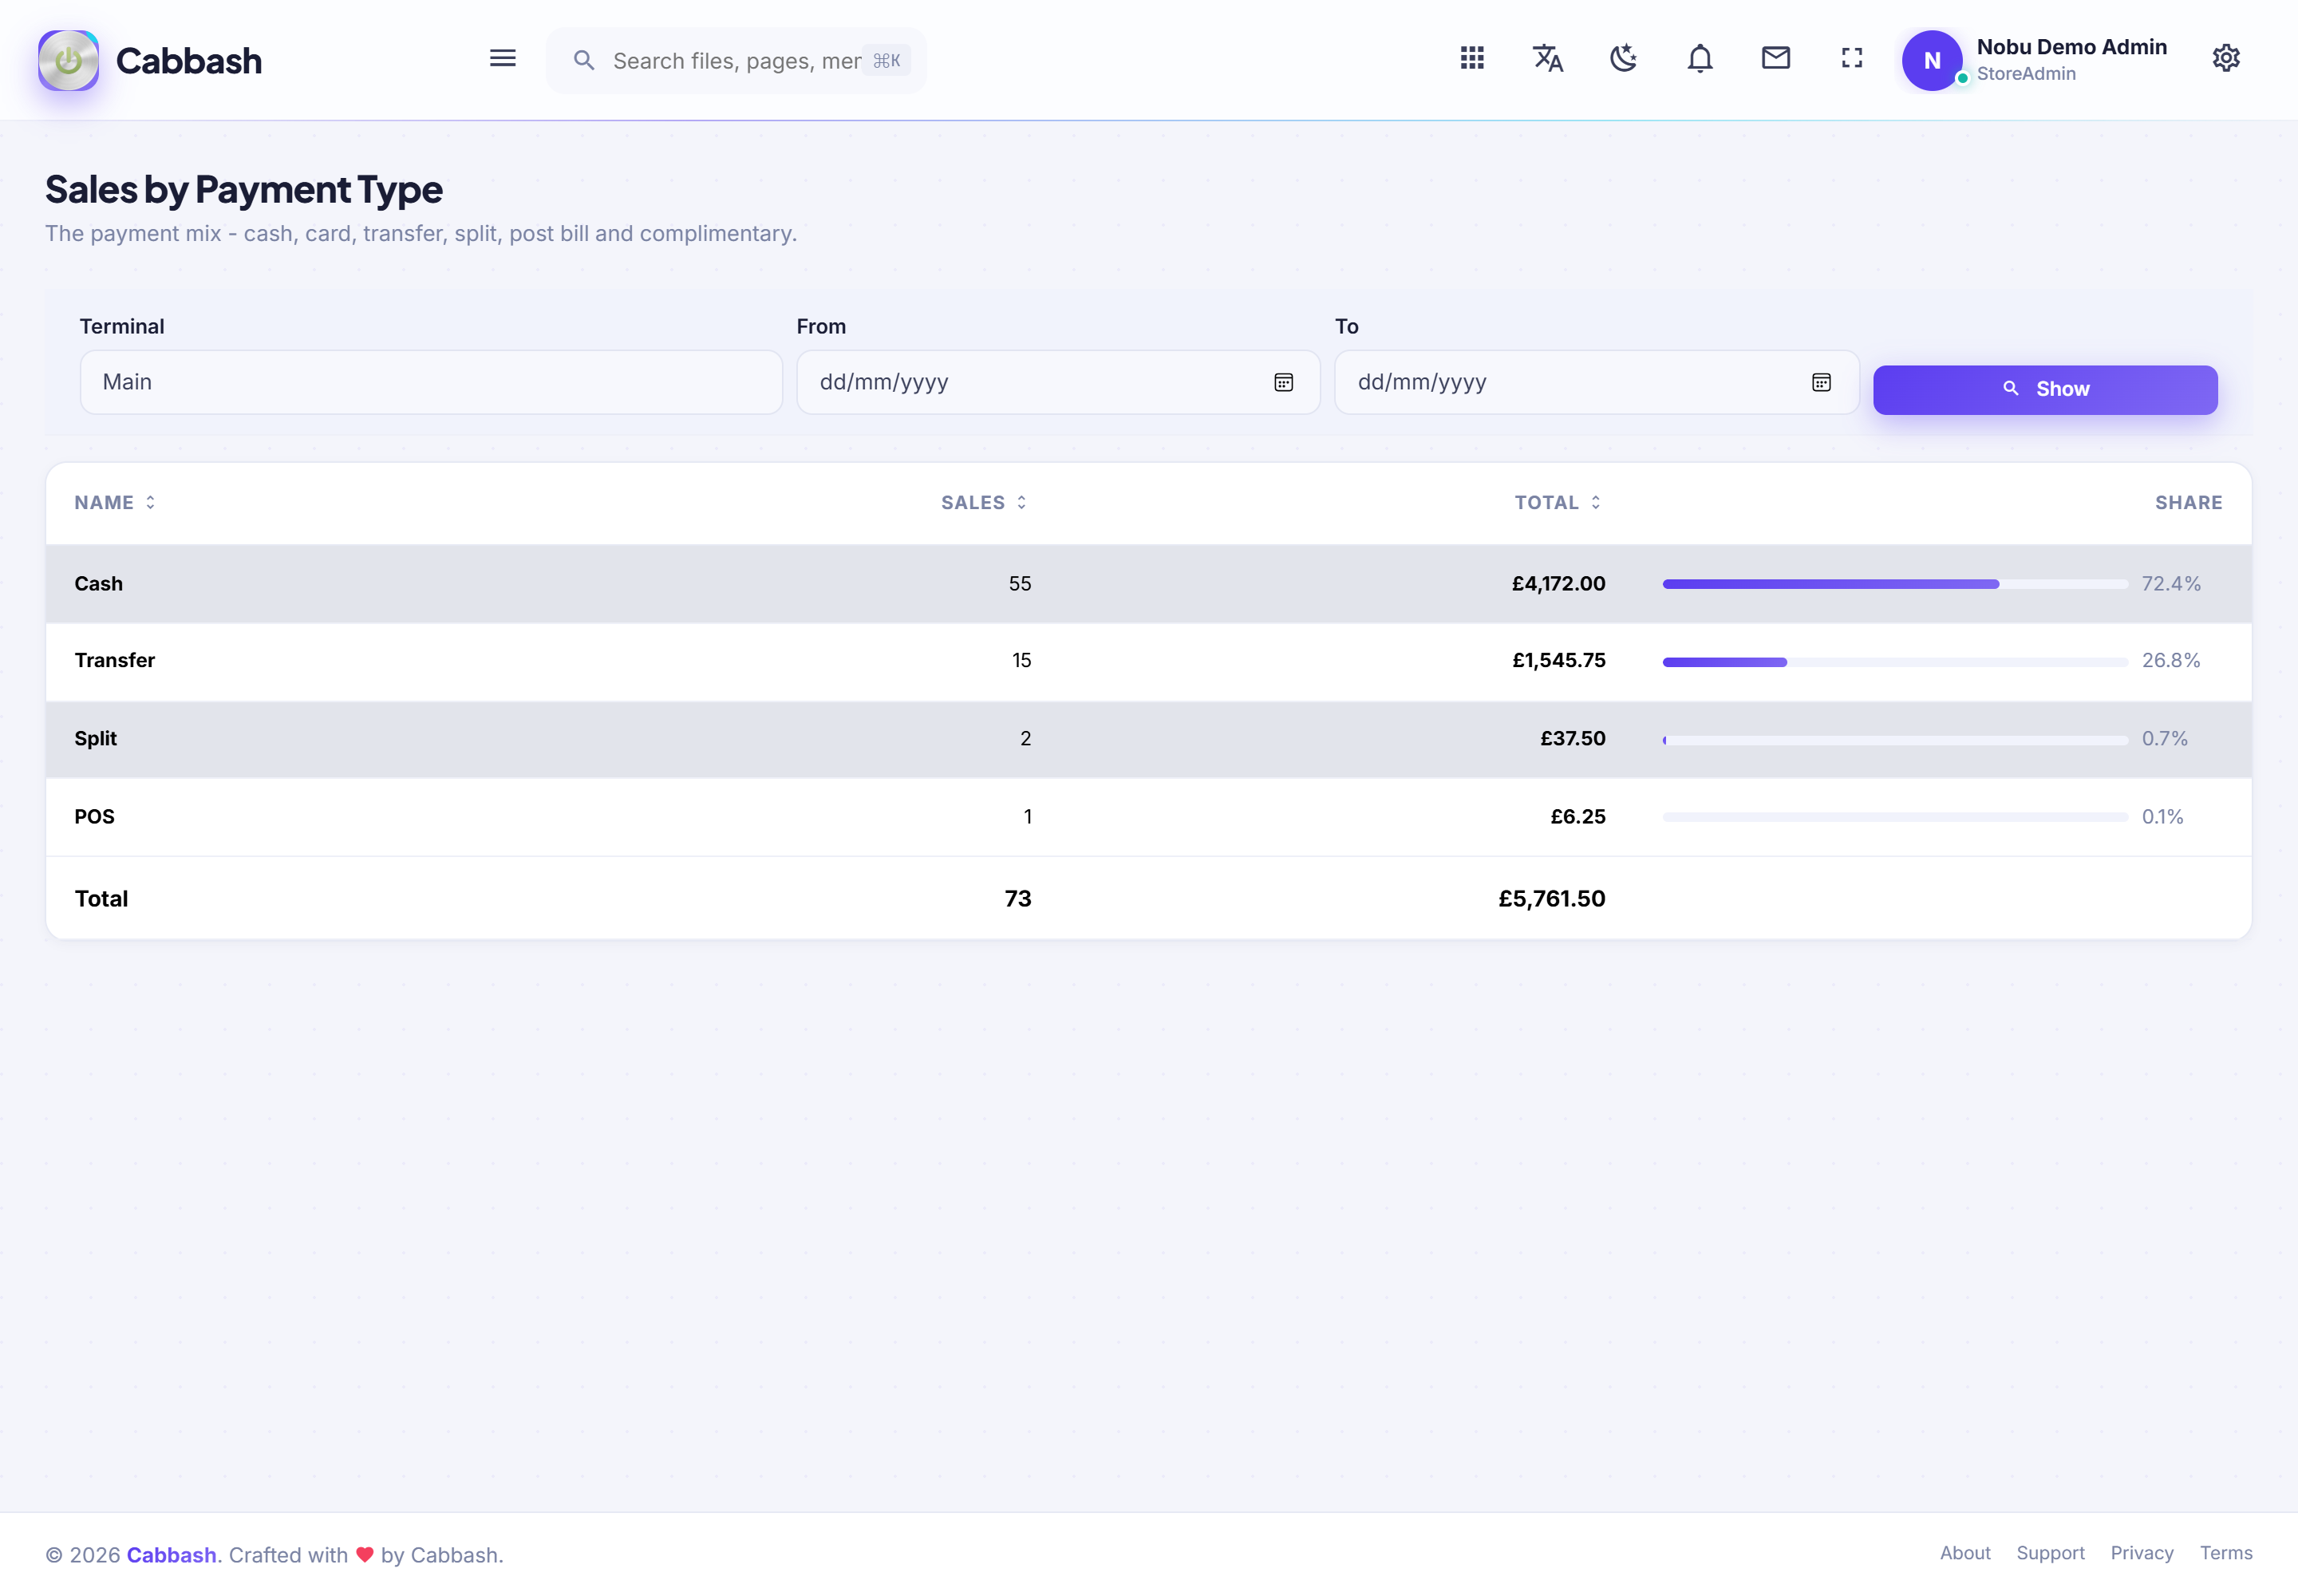
Task: Open the language translation menu
Action: point(1548,58)
